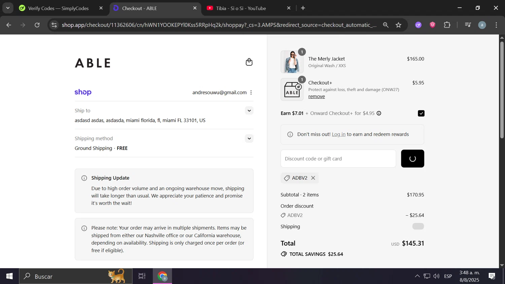Select the Checkout - ABLE tab
This screenshot has width=505, height=284.
click(x=155, y=8)
